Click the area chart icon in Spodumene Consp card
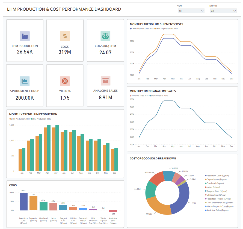The height and width of the screenshot is (229, 243). (25, 81)
